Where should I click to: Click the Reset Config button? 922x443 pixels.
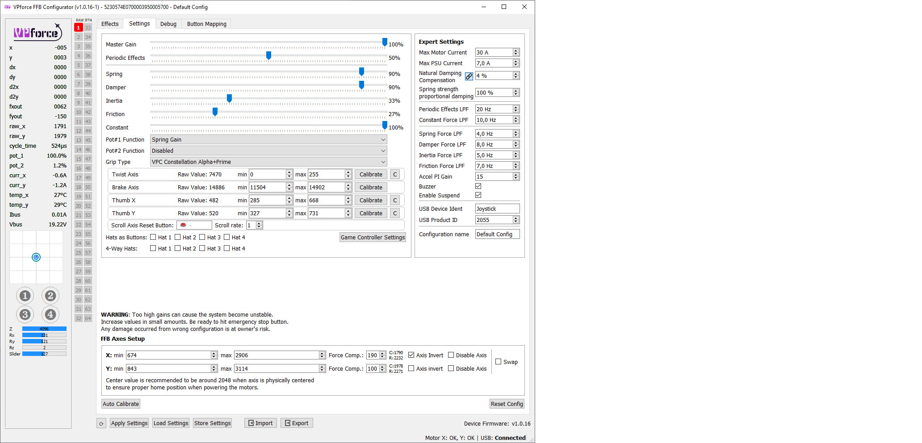coord(507,404)
